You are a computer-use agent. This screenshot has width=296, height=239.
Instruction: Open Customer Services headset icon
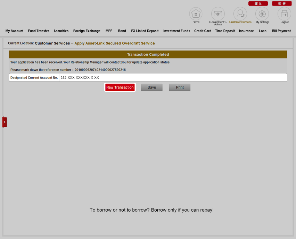[x=240, y=14]
